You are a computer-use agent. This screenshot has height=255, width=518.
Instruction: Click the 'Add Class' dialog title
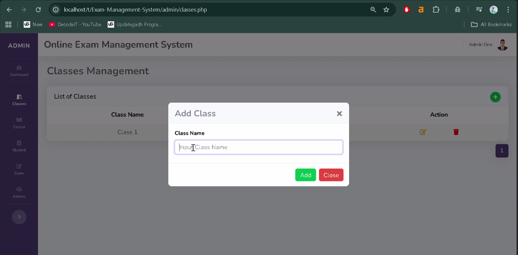click(x=195, y=114)
